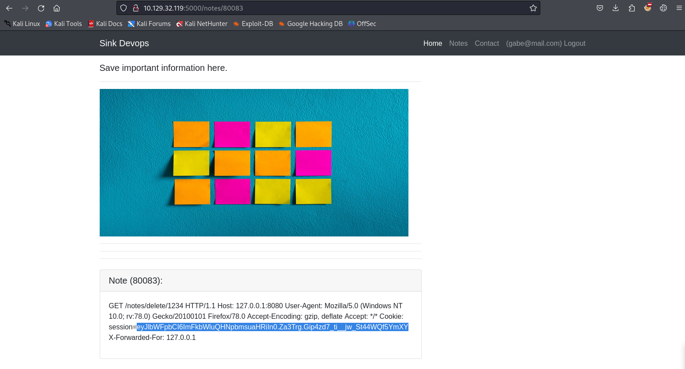This screenshot has width=685, height=369.
Task: Click the insecure connection padlock icon
Action: click(136, 8)
